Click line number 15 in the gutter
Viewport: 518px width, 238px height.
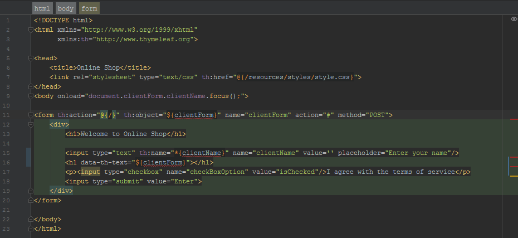point(7,153)
